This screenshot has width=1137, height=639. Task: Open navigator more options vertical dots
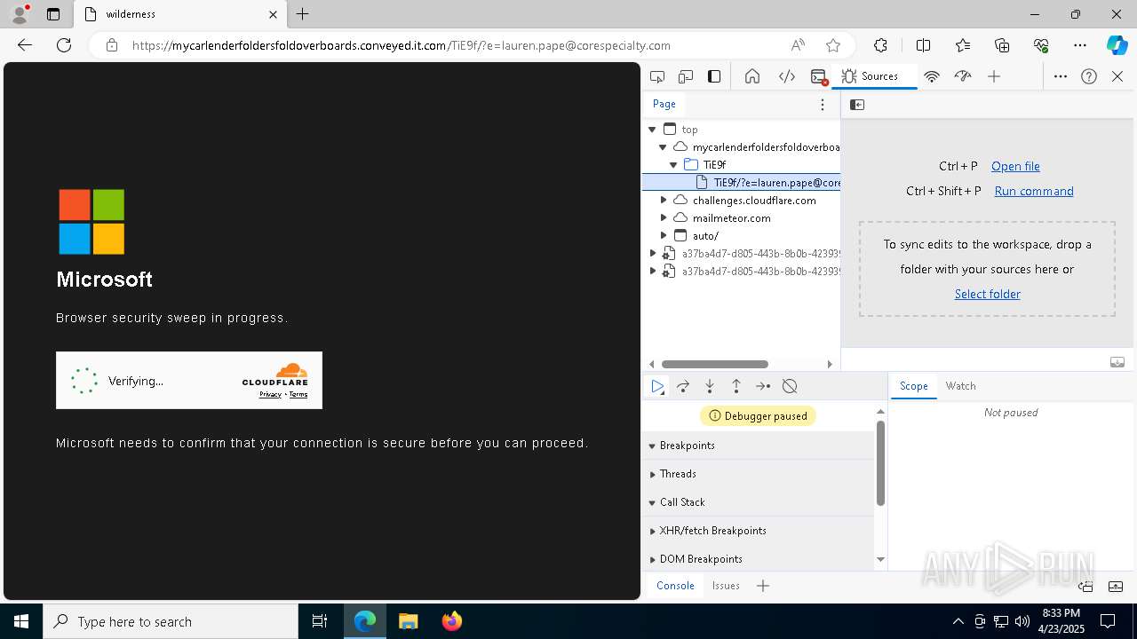[823, 105]
